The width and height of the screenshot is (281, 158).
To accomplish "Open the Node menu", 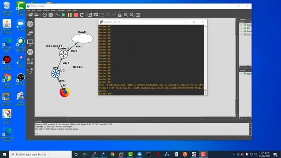I will click(x=53, y=11).
